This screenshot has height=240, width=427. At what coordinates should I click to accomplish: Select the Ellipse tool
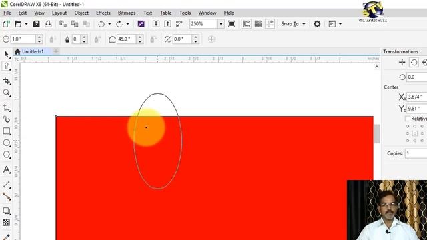pos(7,143)
